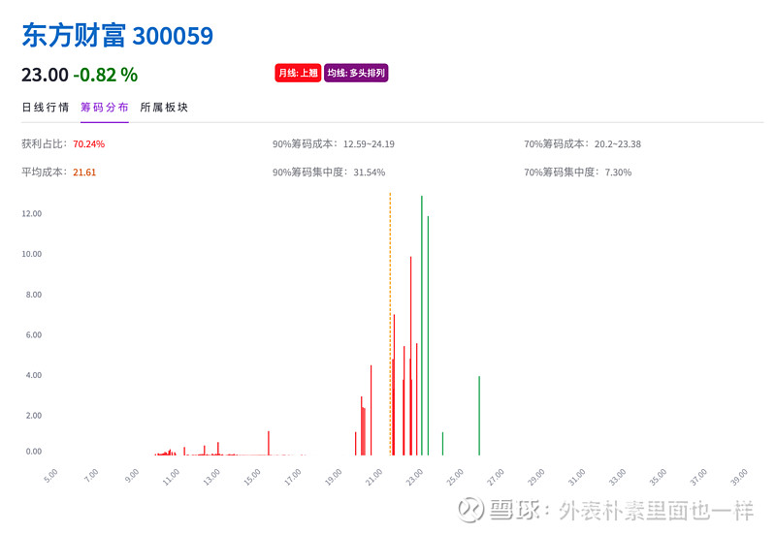
Task: Click the short green bar near 24.00
Action: 442,444
